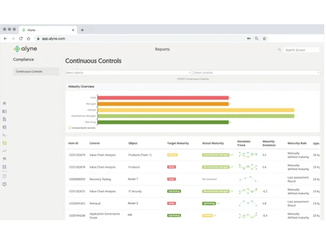This screenshot has width=326, height=244.
Task: Click the red Initial maturity bar
Action: click(163, 98)
